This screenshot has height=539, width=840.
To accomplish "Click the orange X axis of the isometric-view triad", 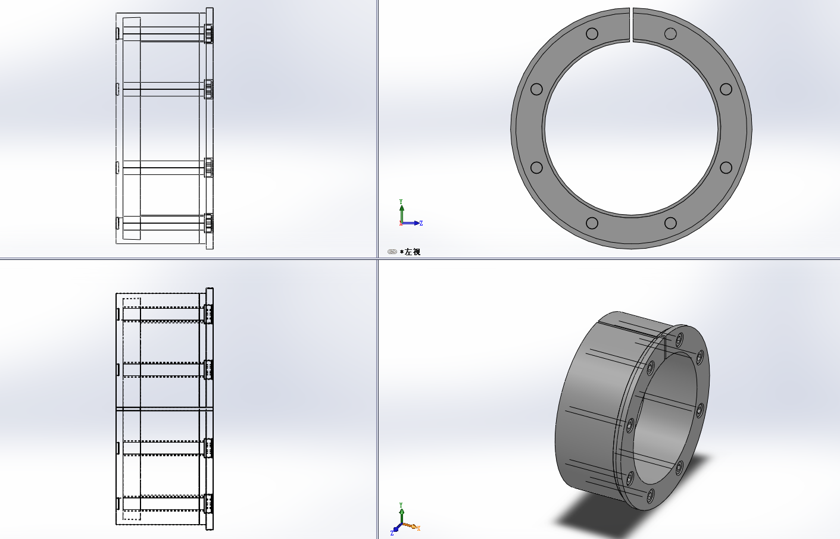I will tap(411, 527).
